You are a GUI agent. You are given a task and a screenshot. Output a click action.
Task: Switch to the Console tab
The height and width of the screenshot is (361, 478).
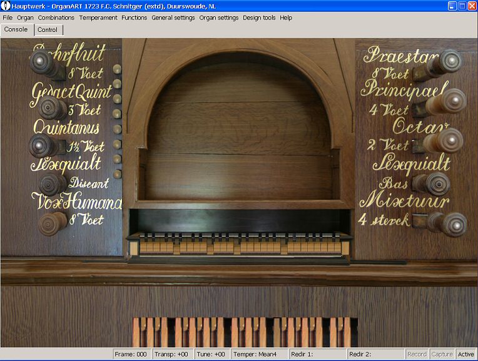click(16, 29)
